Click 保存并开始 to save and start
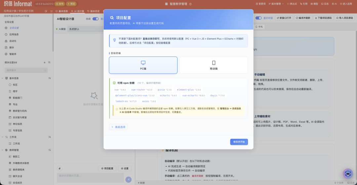This screenshot has width=357, height=185. click(x=239, y=142)
